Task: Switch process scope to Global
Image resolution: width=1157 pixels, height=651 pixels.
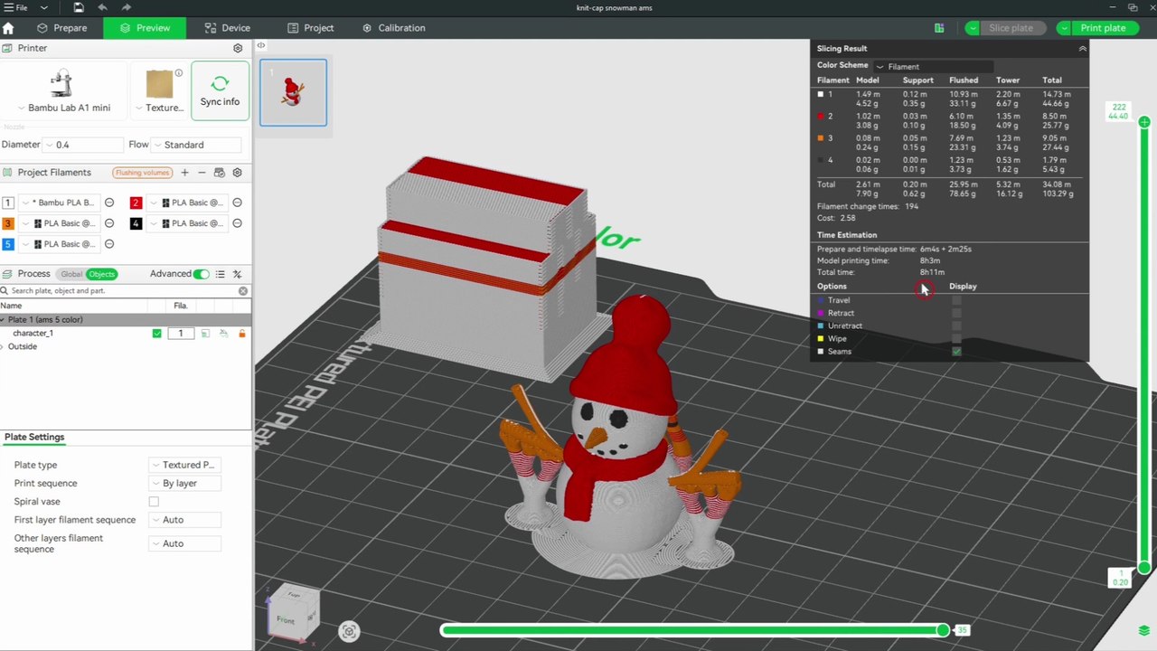Action: point(71,274)
